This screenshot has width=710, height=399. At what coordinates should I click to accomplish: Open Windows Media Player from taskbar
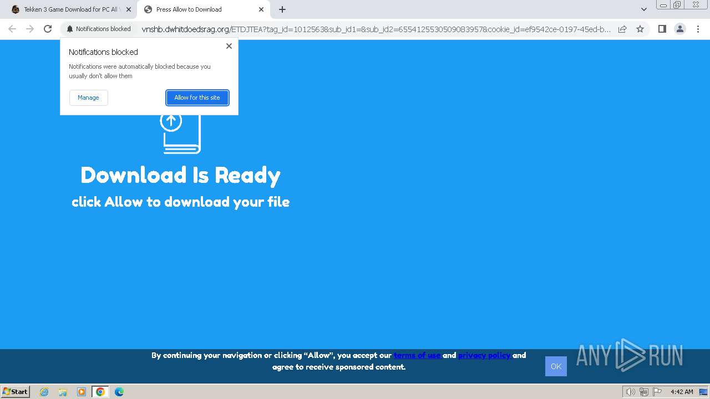coord(82,392)
